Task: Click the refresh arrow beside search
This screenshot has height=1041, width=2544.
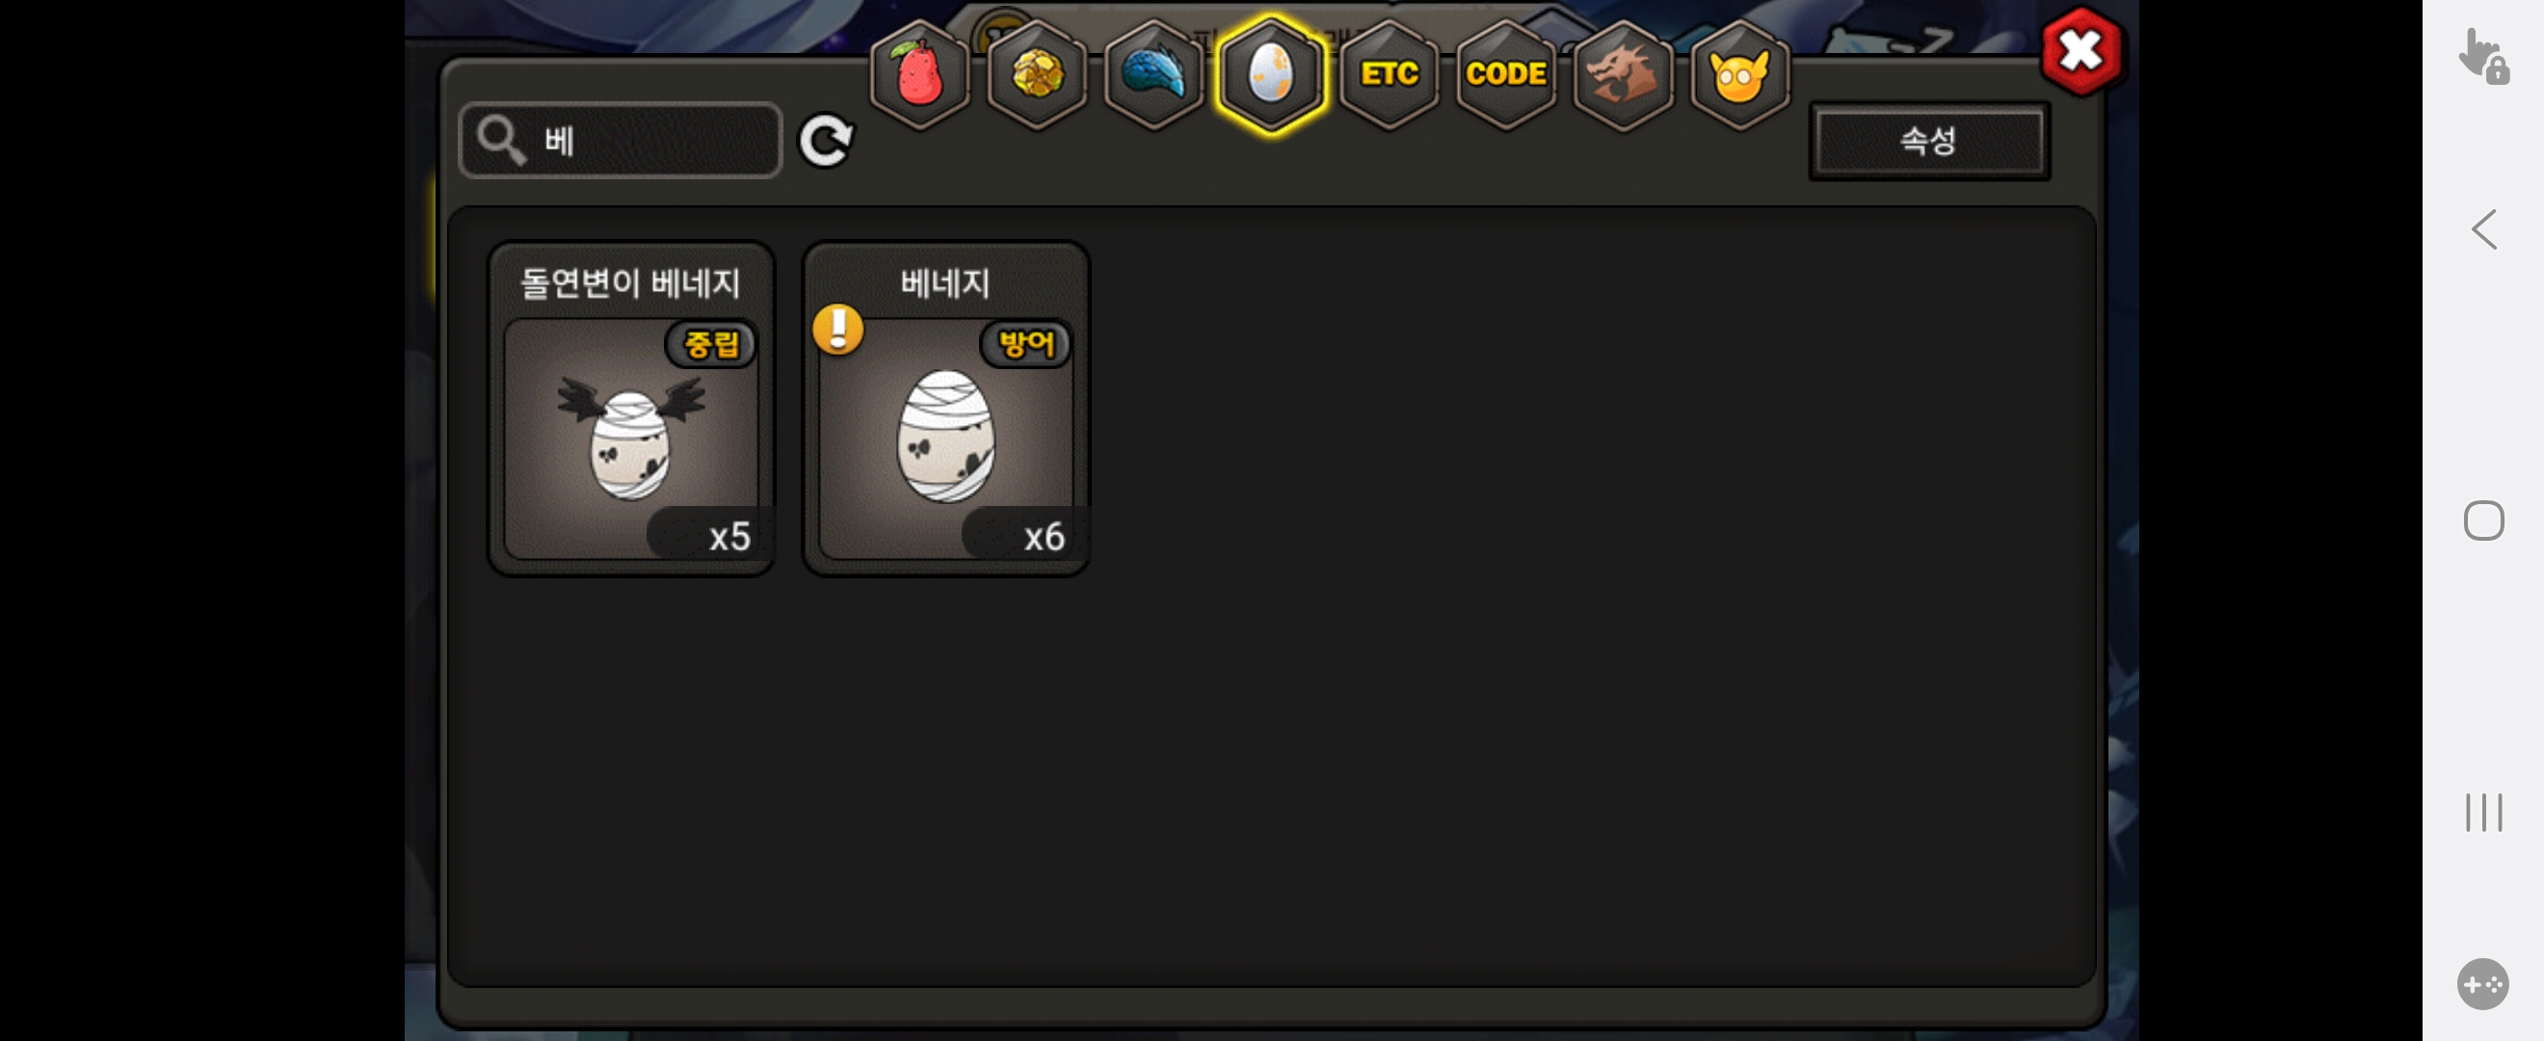Action: 826,142
